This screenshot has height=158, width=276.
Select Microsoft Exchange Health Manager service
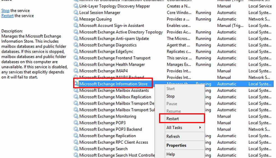(x=112, y=65)
